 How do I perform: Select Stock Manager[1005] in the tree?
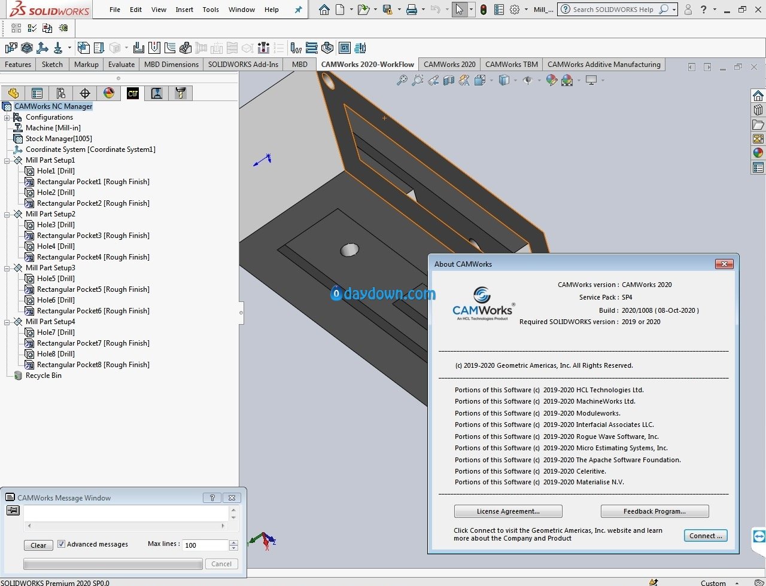59,139
